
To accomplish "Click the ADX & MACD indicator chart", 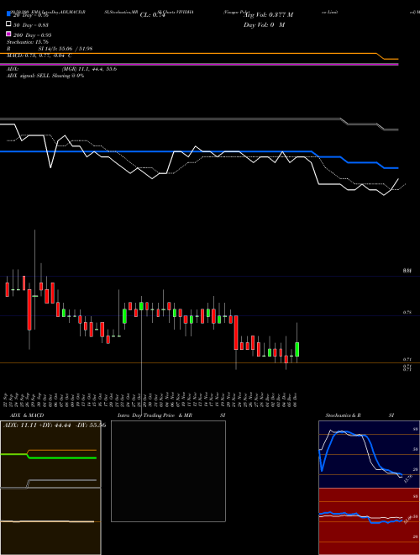I will point(50,488).
